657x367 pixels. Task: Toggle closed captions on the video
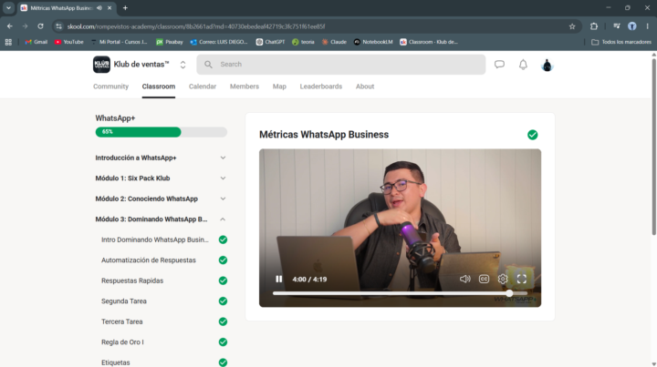(x=484, y=279)
